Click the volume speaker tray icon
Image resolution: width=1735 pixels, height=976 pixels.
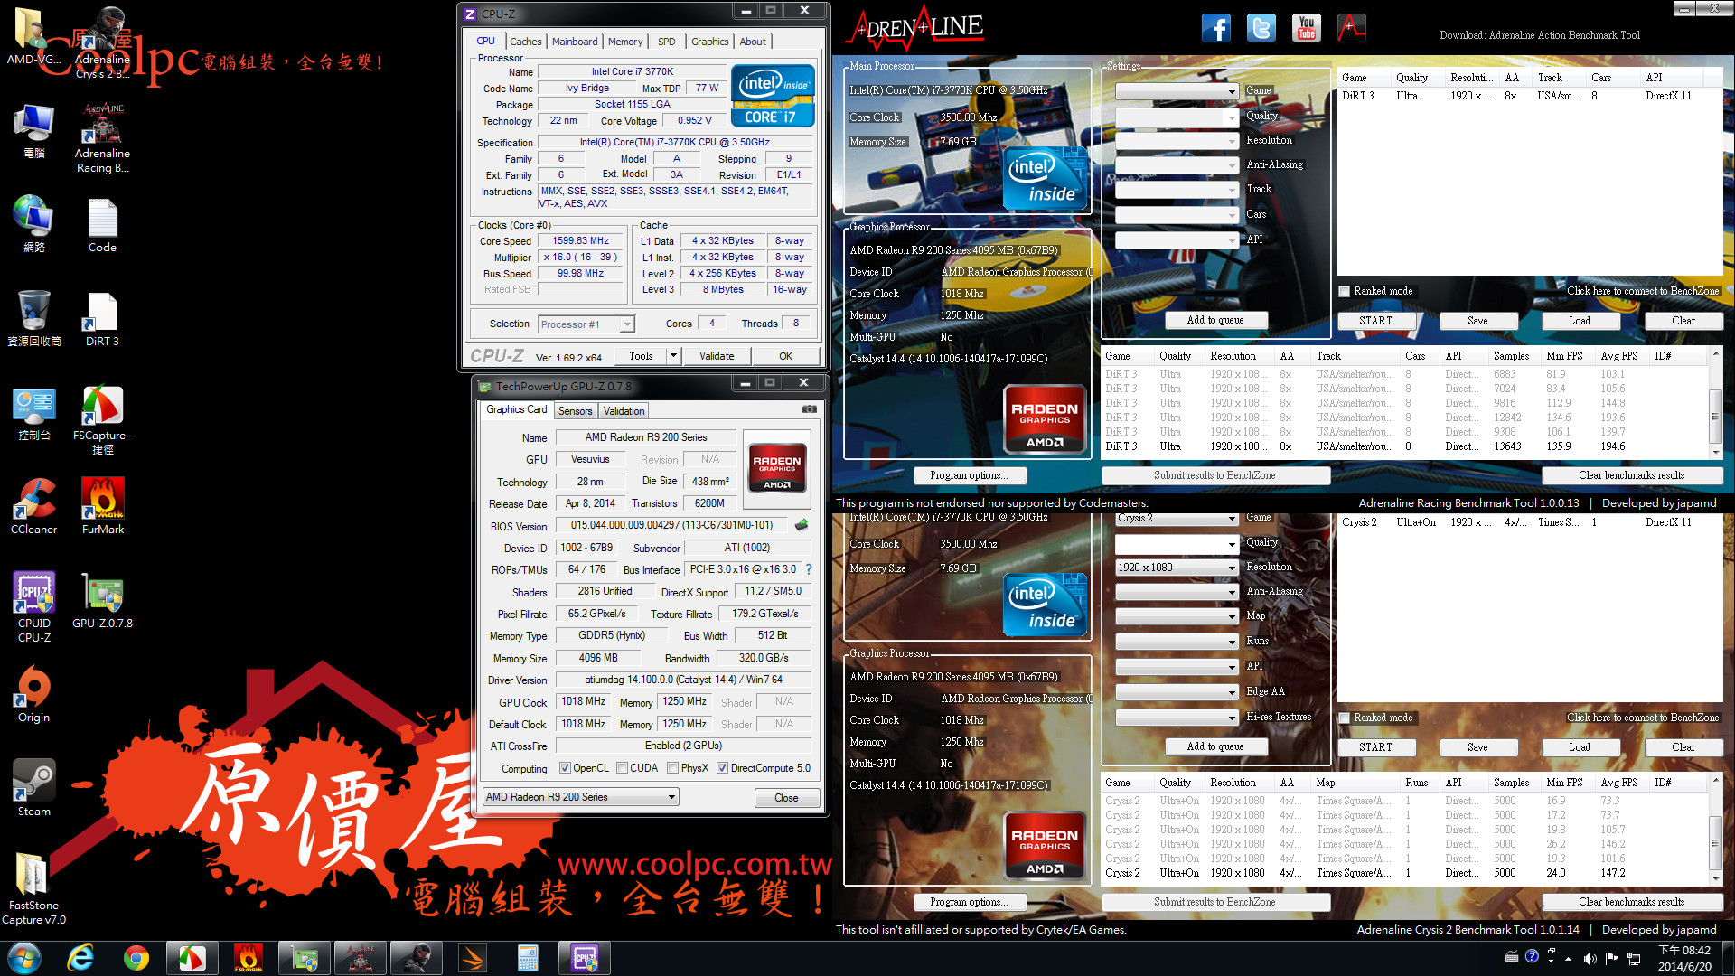[1590, 958]
